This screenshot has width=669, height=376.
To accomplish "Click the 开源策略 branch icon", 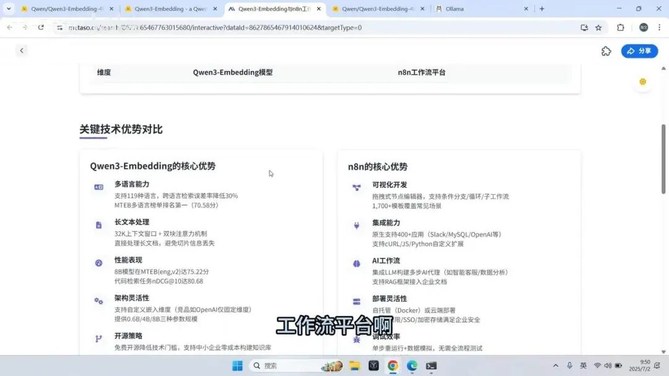I will tap(98, 338).
